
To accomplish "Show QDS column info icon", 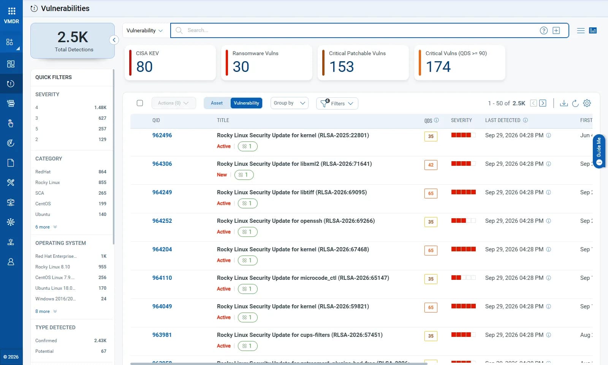I will coord(436,120).
